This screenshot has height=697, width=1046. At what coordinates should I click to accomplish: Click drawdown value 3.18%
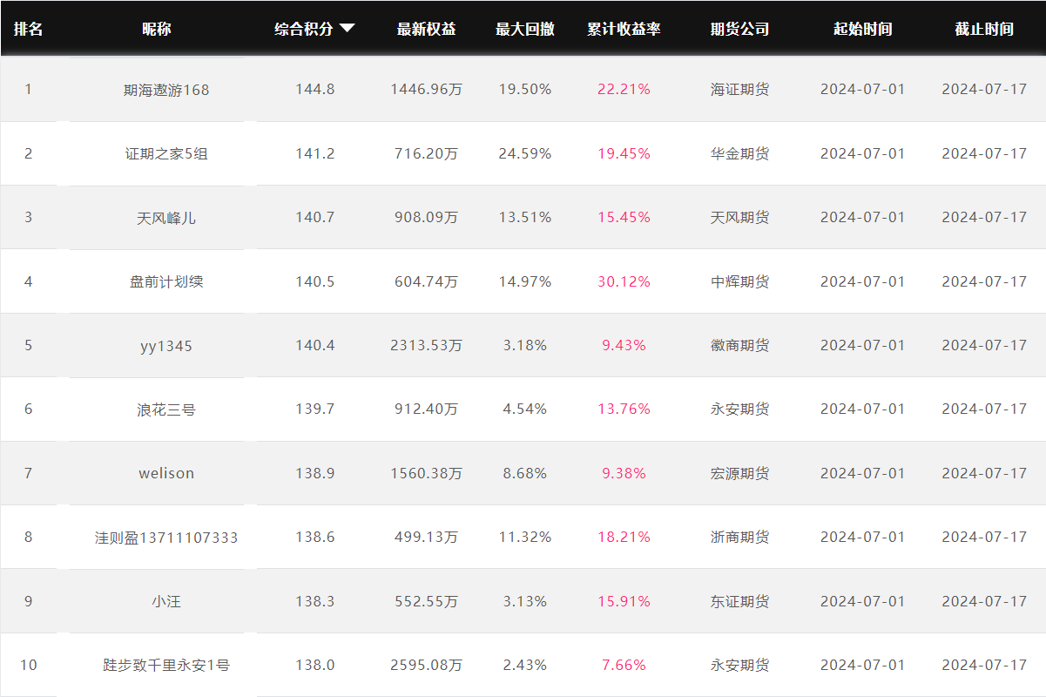tap(525, 345)
